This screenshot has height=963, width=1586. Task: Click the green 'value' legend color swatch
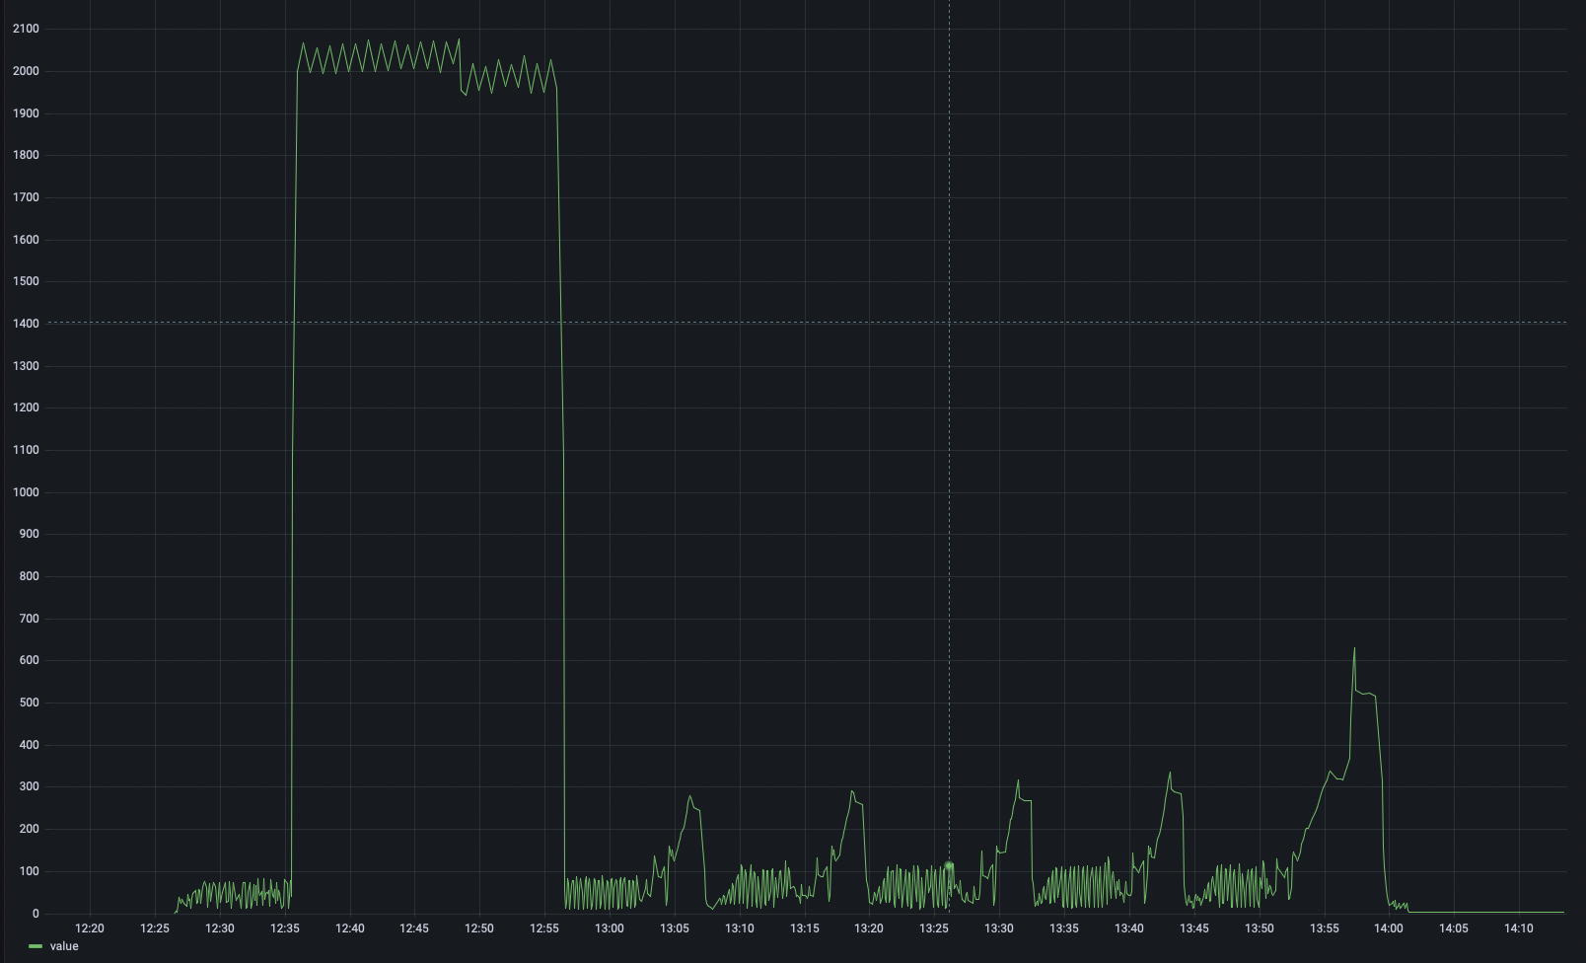[36, 947]
